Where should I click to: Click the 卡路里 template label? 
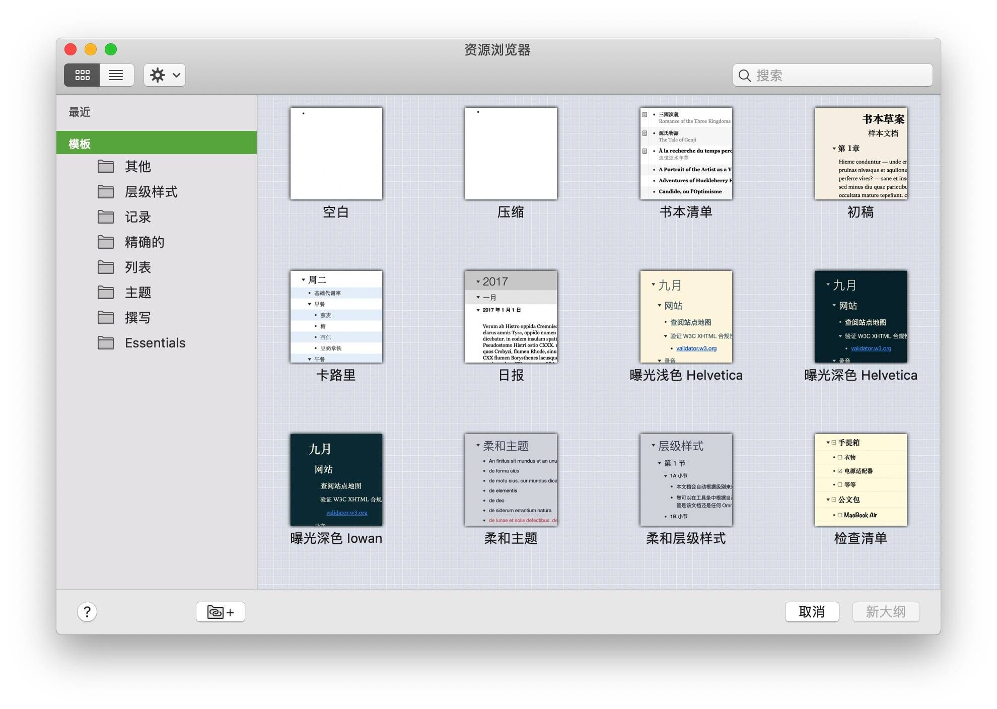(336, 375)
